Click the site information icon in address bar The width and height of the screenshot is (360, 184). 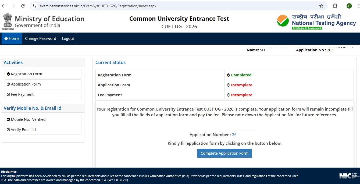coord(34,6)
